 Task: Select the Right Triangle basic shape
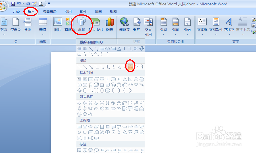[x=130, y=79]
